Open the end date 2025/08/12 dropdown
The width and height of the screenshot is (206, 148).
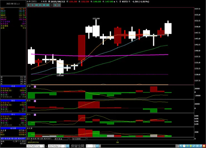tap(65, 146)
